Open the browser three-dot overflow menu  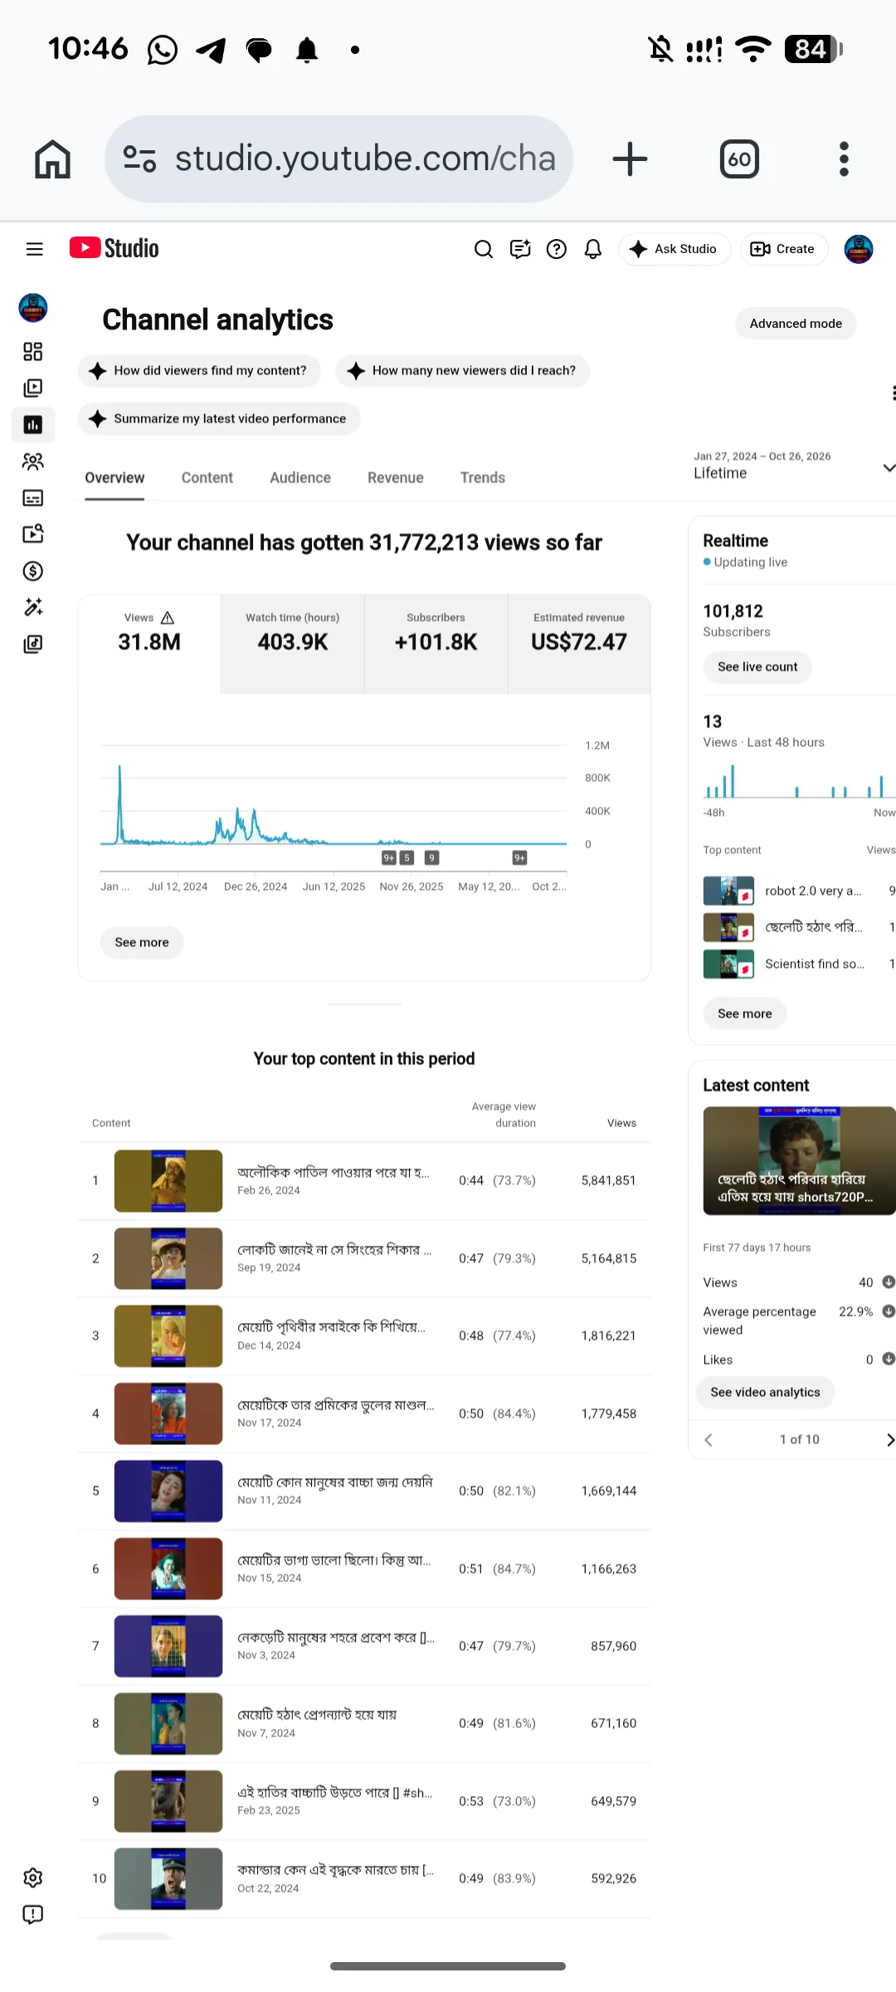tap(844, 159)
